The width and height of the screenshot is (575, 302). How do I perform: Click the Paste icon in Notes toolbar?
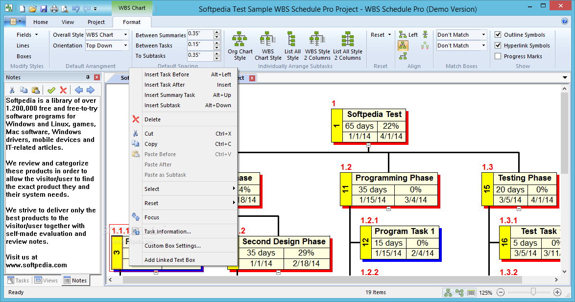36,90
